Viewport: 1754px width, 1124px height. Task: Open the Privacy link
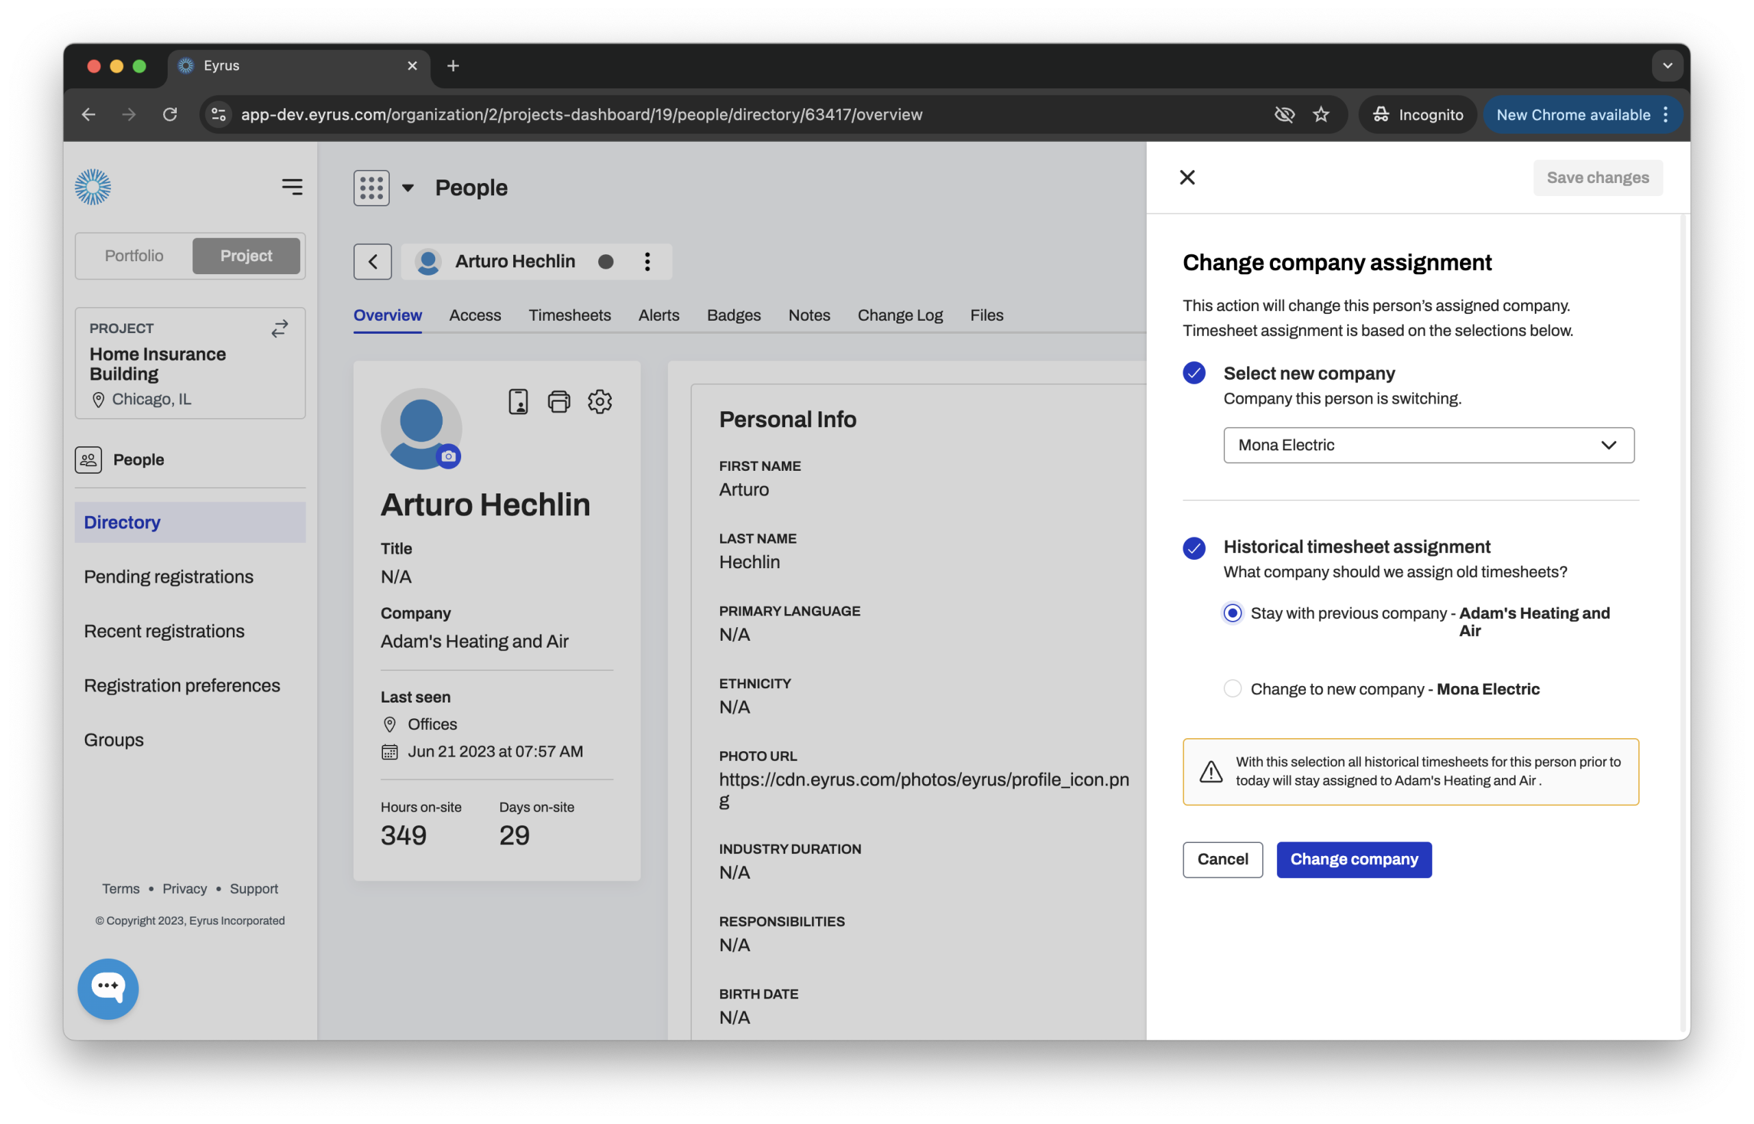pos(184,888)
